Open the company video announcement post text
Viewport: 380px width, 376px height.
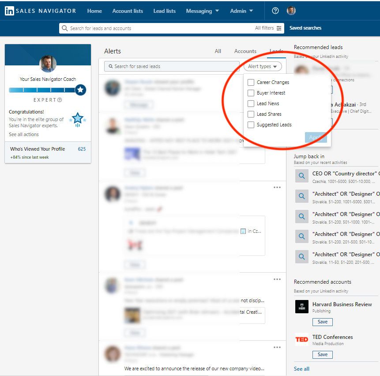point(194,368)
